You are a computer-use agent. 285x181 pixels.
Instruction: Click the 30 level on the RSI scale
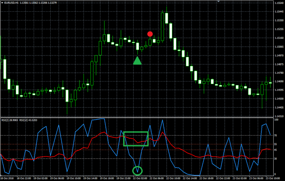point(275,158)
